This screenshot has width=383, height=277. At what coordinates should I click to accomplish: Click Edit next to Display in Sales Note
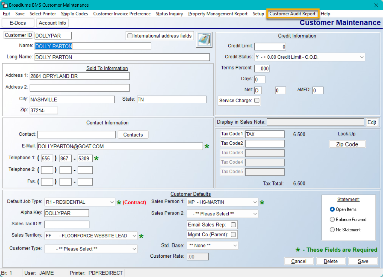[x=372, y=122]
